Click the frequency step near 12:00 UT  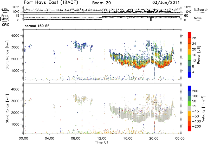pyautogui.click(x=102, y=18)
